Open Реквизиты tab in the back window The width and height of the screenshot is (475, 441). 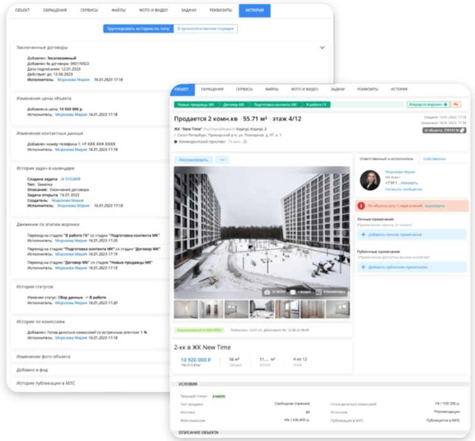221,10
